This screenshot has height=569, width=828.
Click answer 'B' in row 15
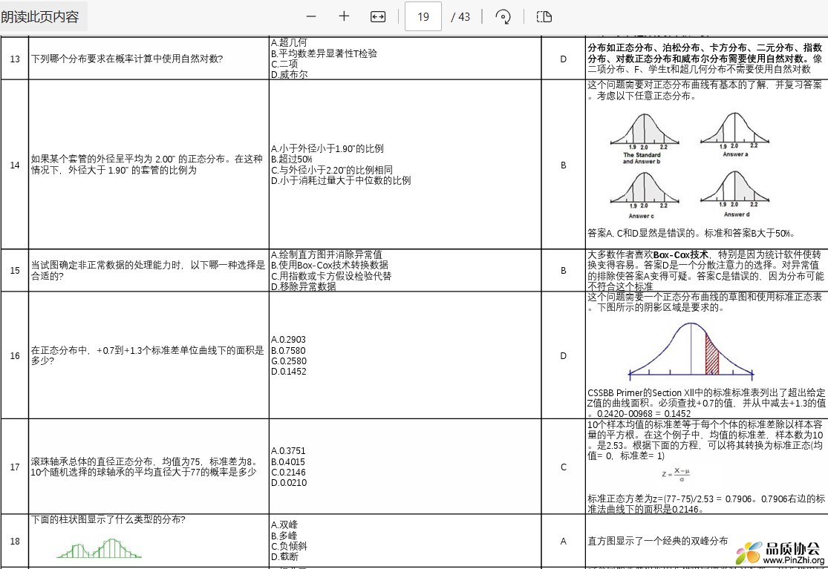[x=563, y=271]
